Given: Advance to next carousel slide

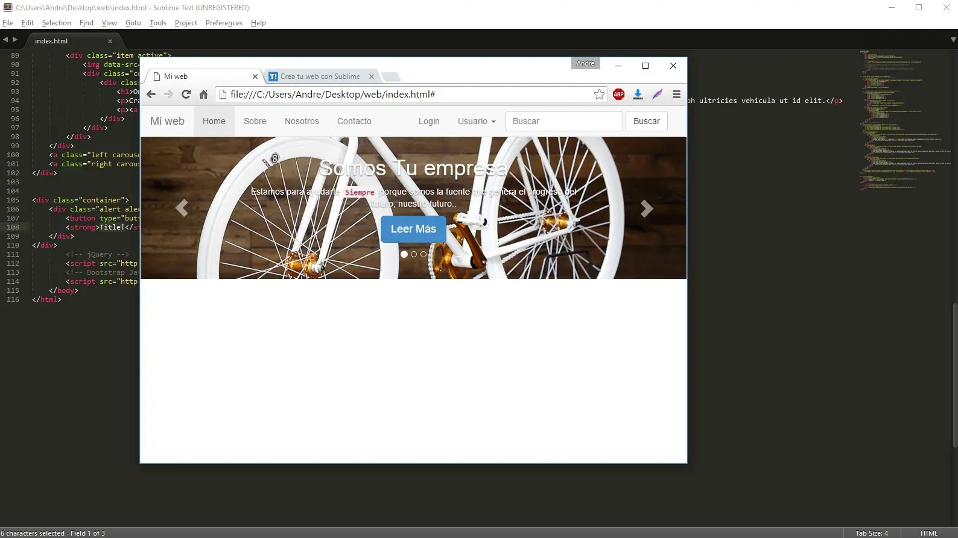Looking at the screenshot, I should pos(647,208).
